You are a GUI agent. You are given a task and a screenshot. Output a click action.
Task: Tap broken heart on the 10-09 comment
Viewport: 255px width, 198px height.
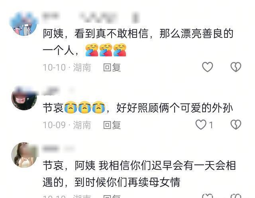pos(236,125)
